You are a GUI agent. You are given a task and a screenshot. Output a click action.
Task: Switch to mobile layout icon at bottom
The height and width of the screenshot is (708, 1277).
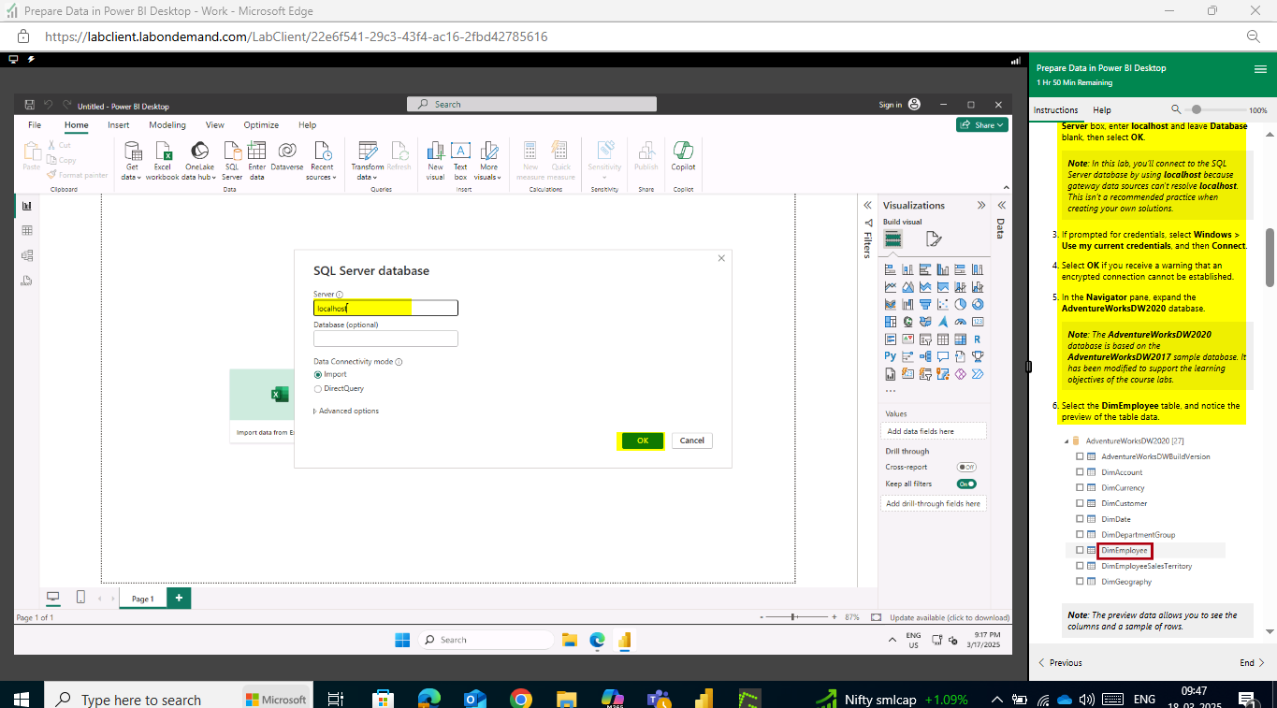[80, 598]
